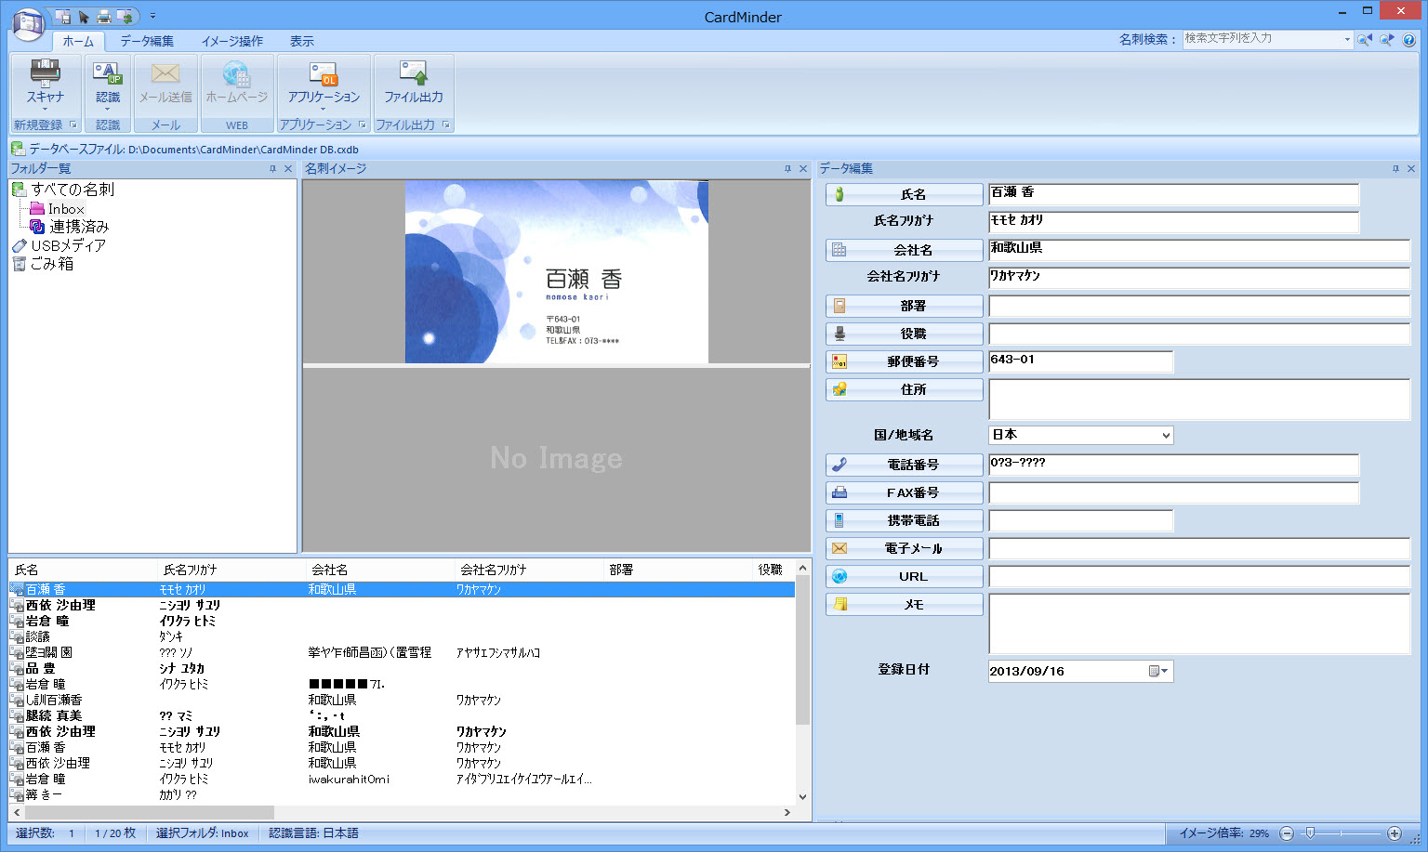
Task: Pin the Folder list (フォルダ一覧) panel
Action: (x=272, y=169)
